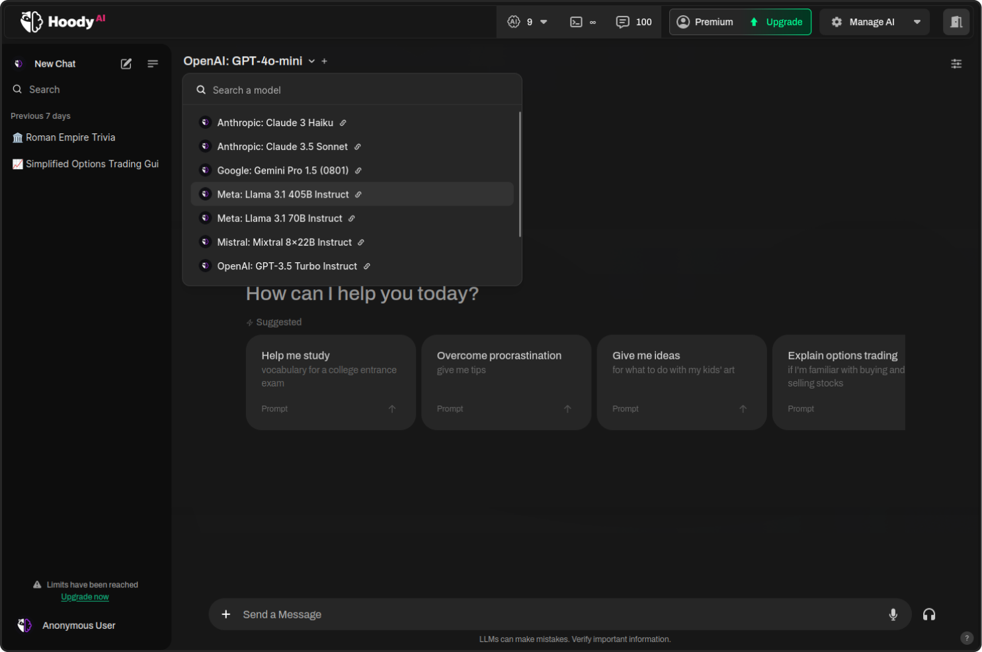This screenshot has height=652, width=982.
Task: Open the Simplified Options Trading Gui chat
Action: [86, 164]
